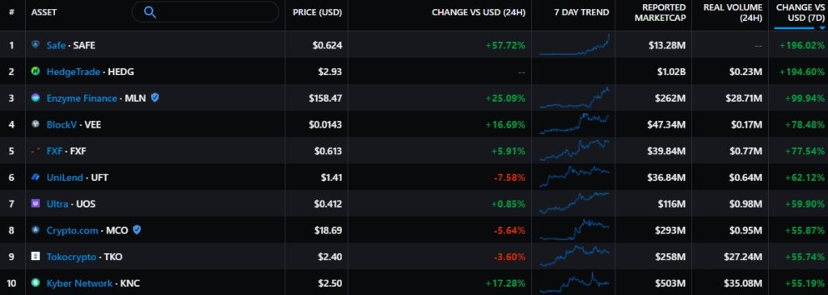Image resolution: width=828 pixels, height=295 pixels.
Task: Select BlockV price $0.0143
Action: [325, 124]
